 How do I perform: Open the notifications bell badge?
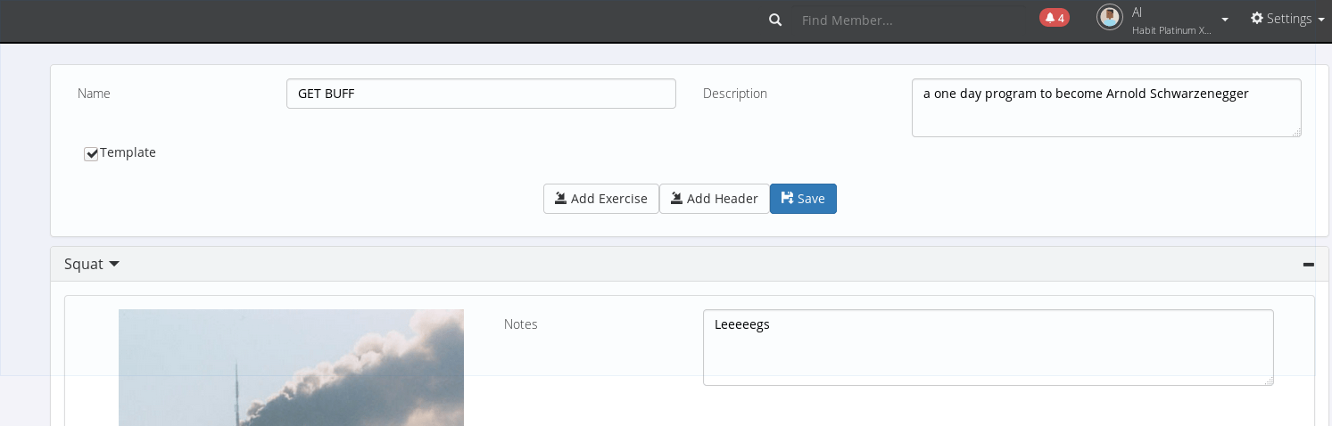[x=1055, y=18]
